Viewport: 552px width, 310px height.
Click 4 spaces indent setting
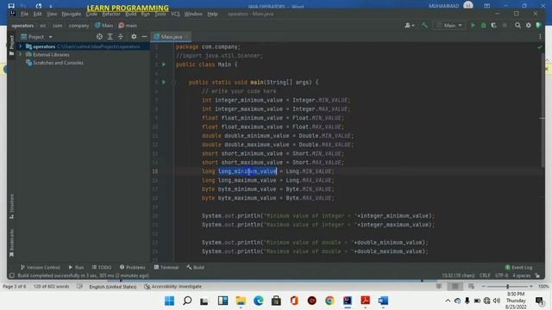[x=521, y=276]
